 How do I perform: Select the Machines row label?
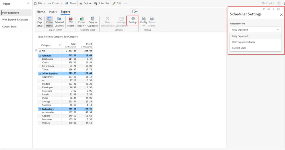coord(47,119)
